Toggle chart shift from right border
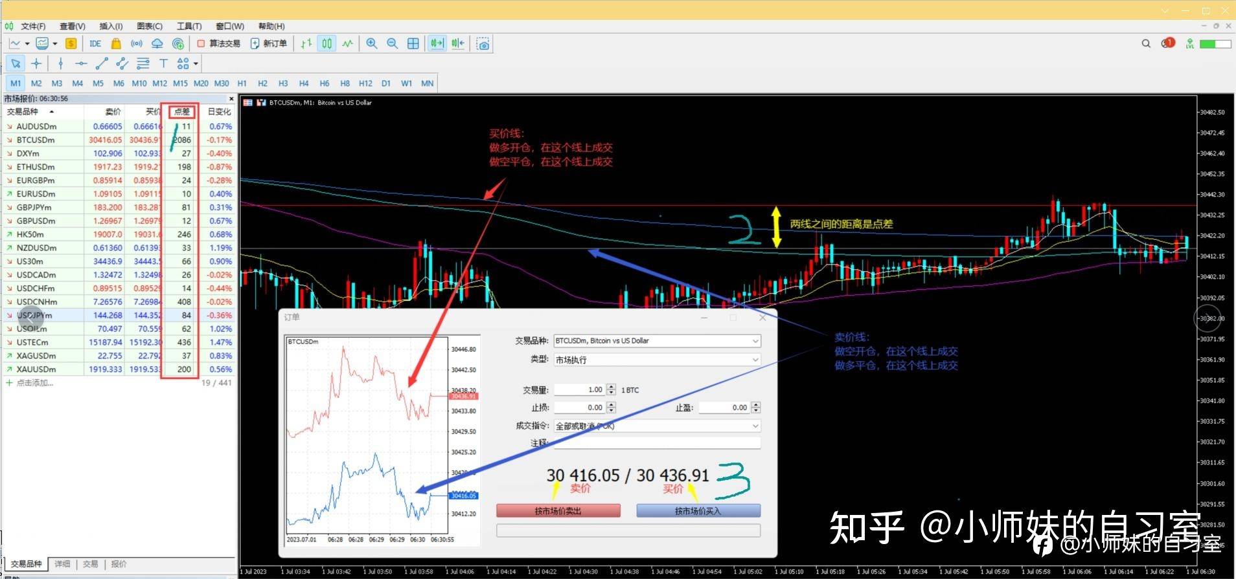Screen dimensions: 1236x579 [x=458, y=43]
